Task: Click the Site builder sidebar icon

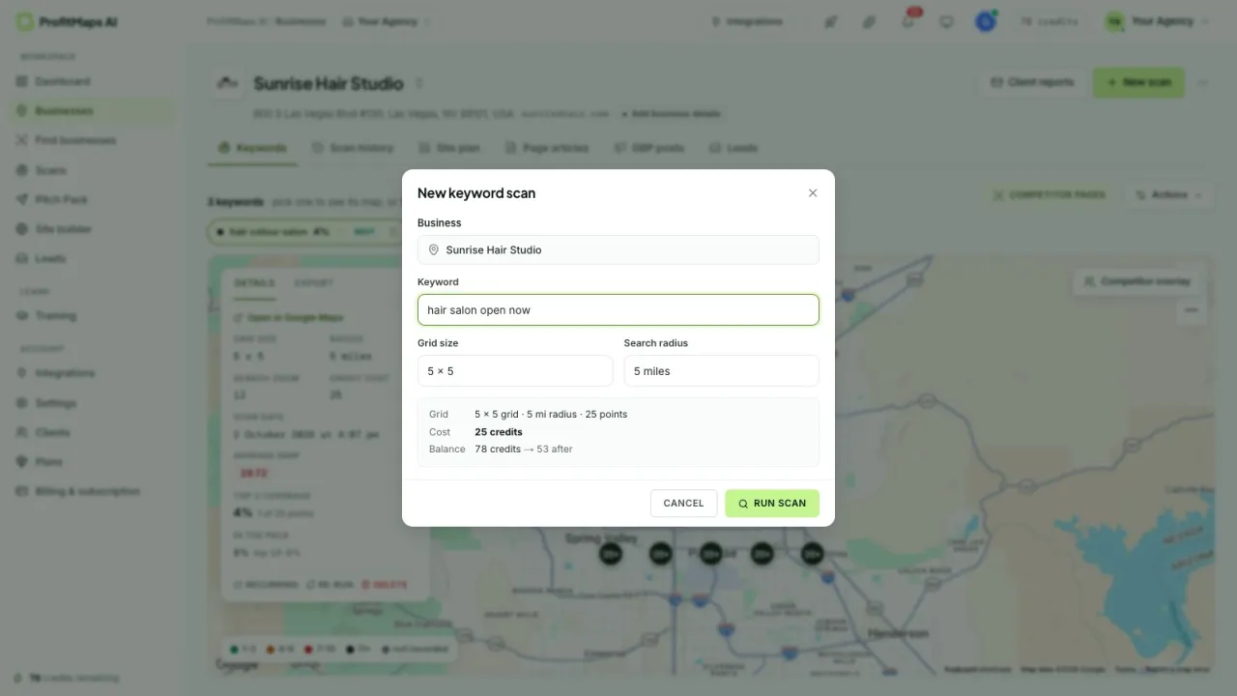Action: coord(22,229)
